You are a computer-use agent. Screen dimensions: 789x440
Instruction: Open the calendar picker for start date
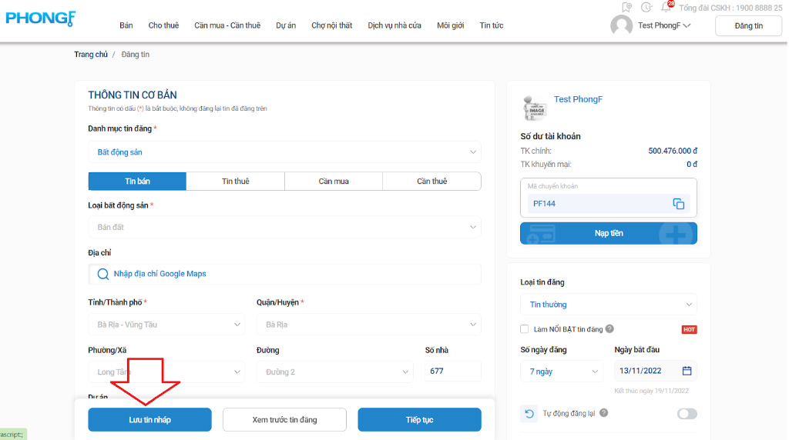(687, 371)
